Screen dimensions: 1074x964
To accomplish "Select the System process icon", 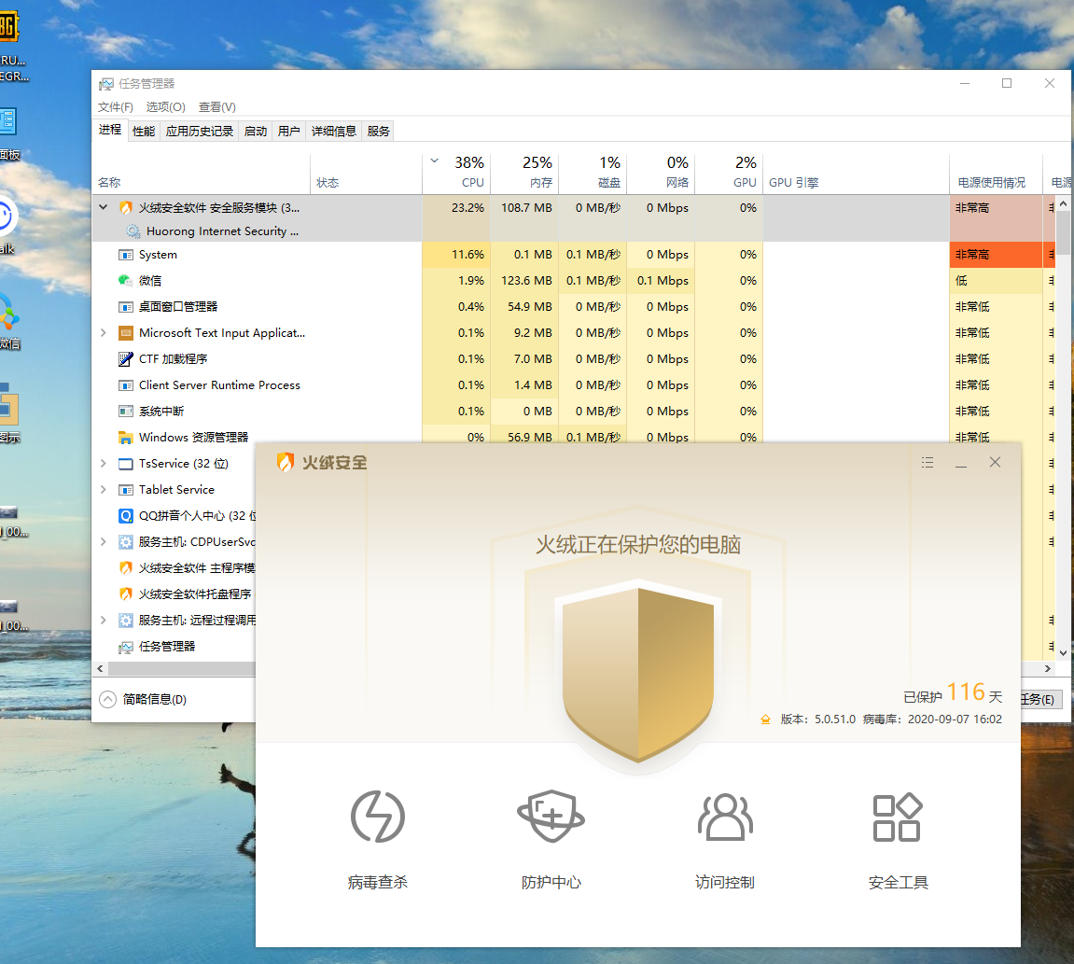I will click(x=125, y=255).
